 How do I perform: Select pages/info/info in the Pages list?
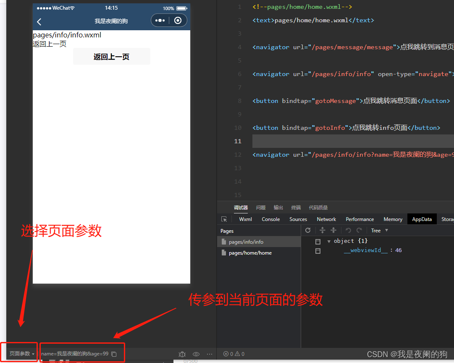pos(259,242)
